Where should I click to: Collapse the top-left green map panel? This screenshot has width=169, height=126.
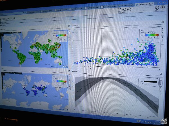69,26
